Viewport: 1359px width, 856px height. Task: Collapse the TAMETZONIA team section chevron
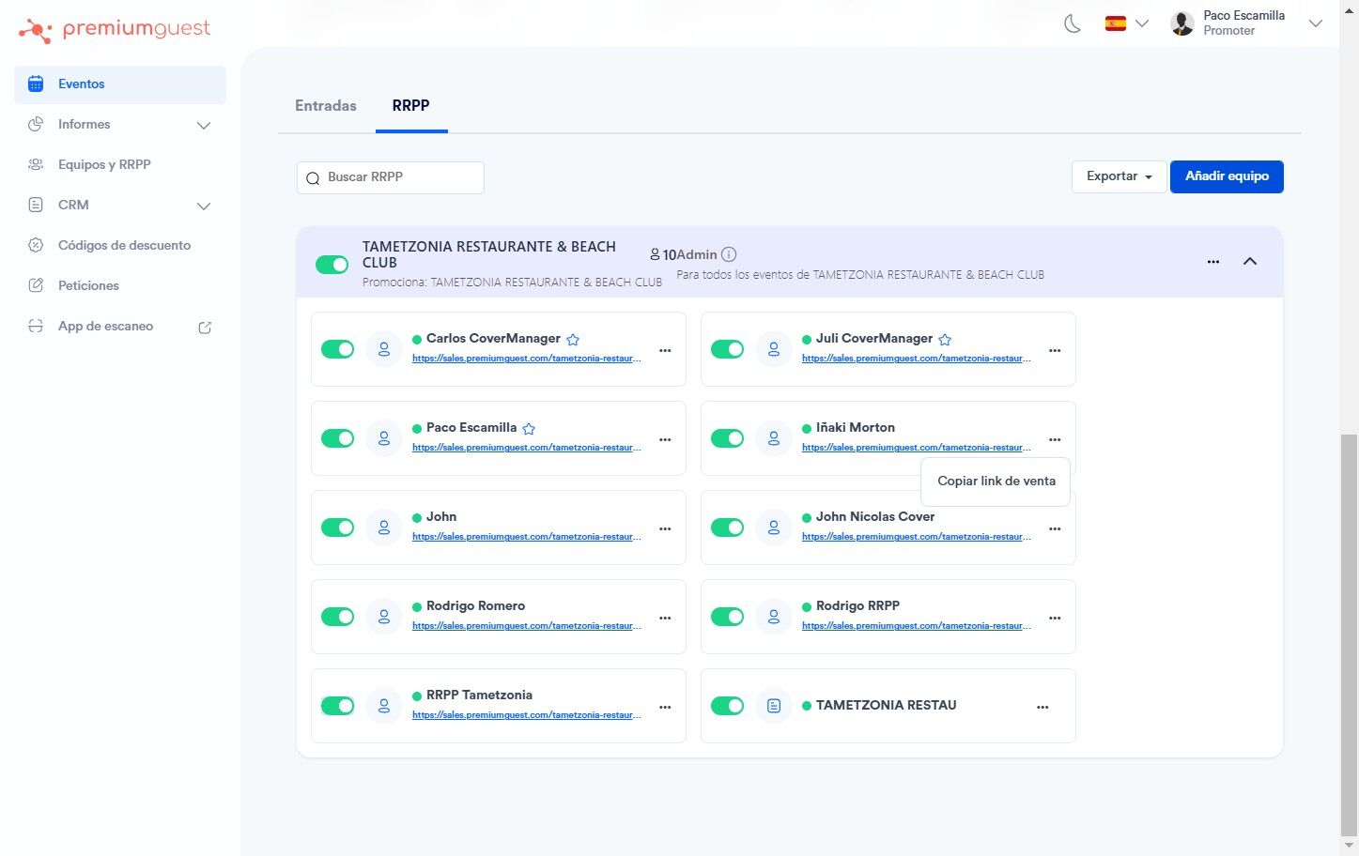coord(1249,262)
